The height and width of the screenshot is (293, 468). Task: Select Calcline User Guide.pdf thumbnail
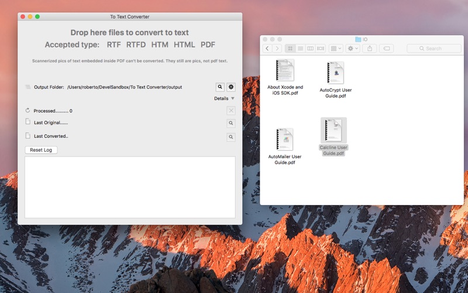333,130
